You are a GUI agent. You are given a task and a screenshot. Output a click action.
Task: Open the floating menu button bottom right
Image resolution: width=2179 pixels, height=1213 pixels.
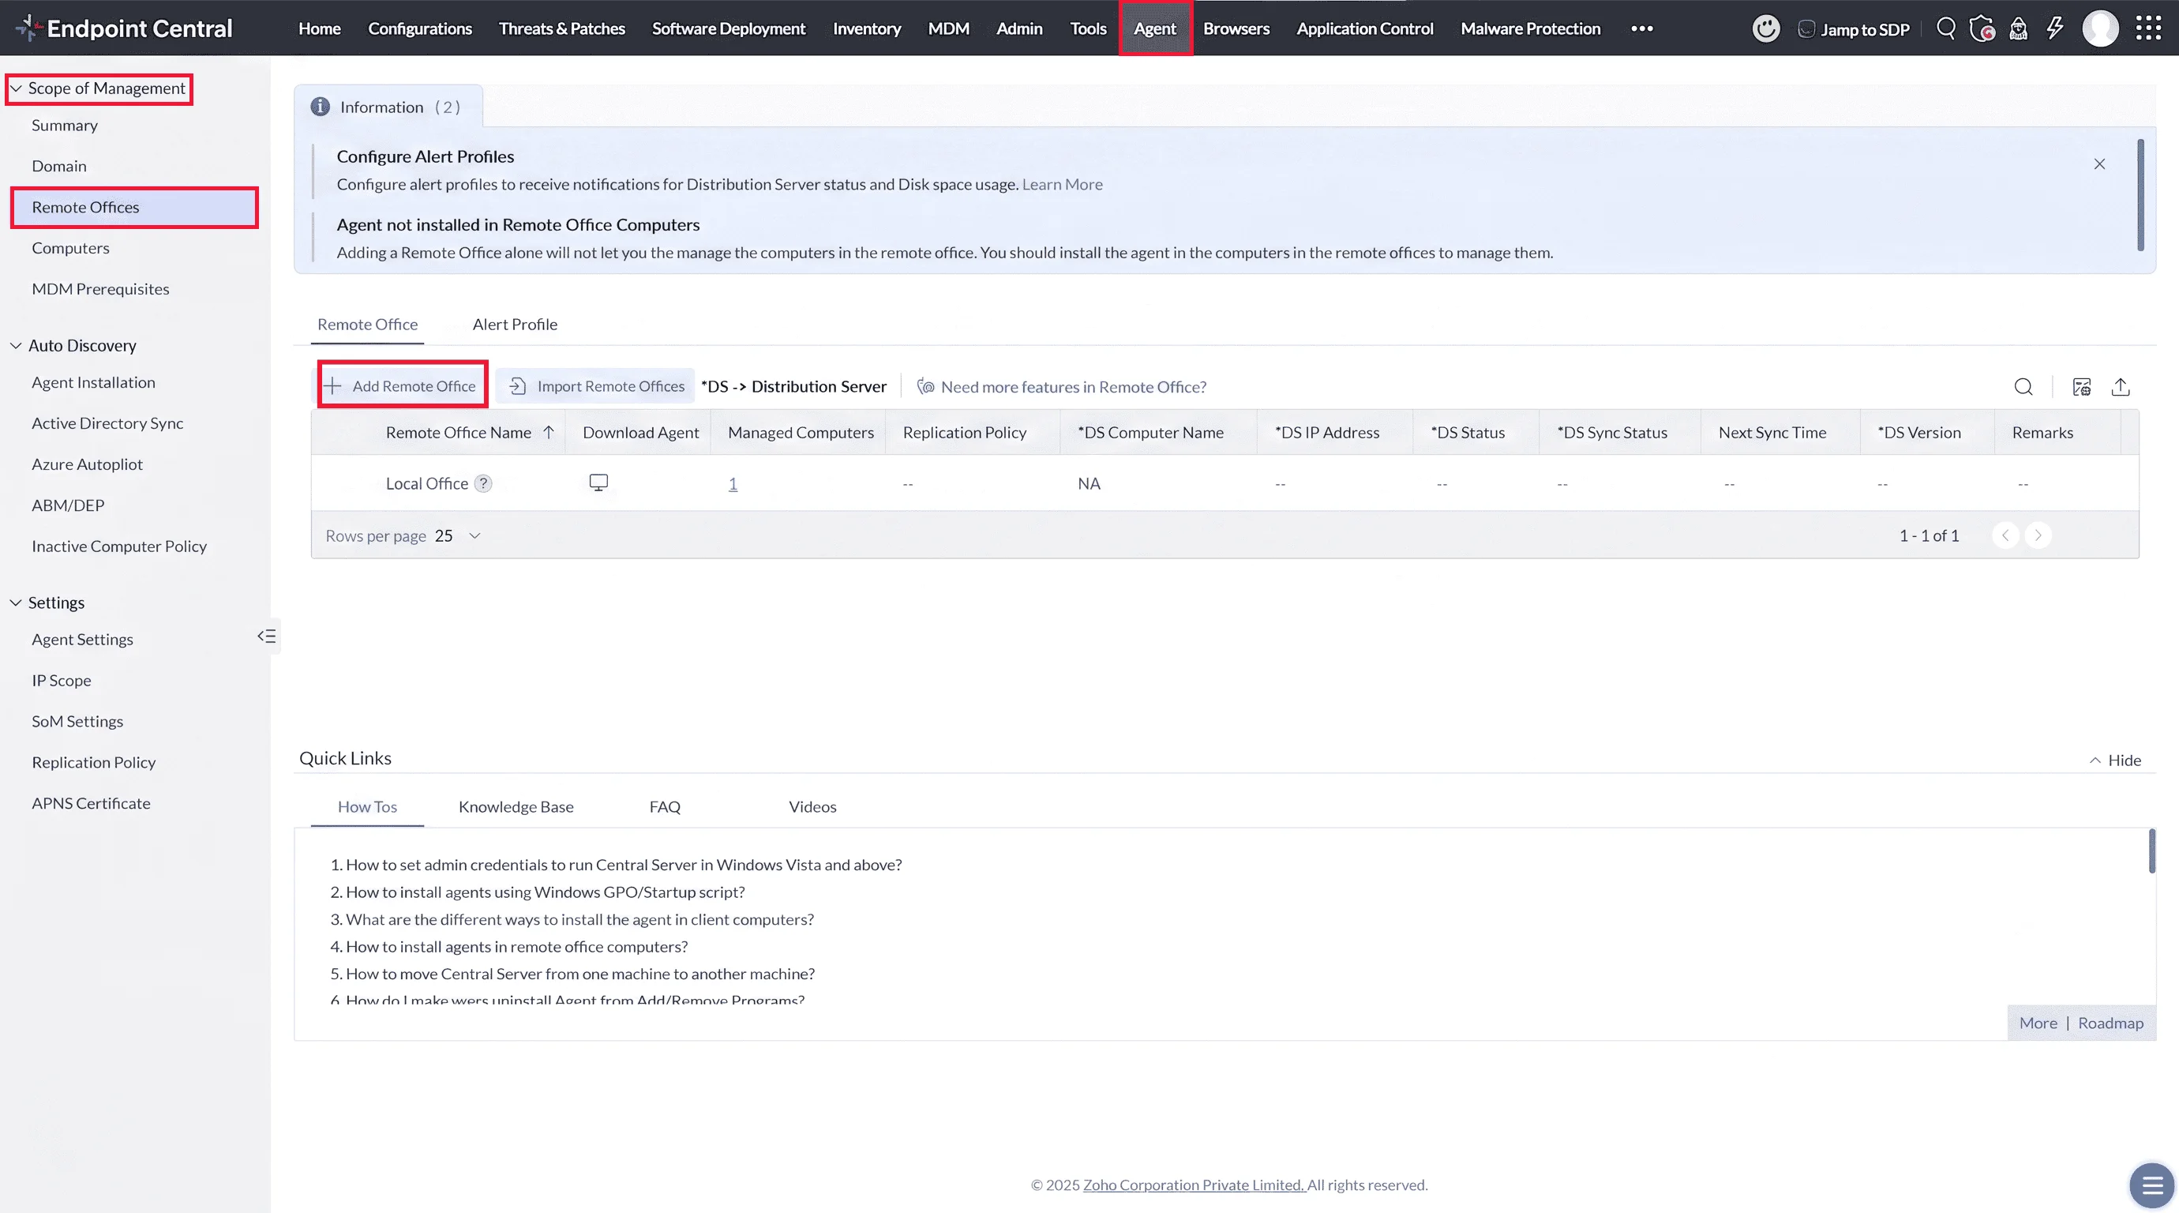tap(2151, 1185)
